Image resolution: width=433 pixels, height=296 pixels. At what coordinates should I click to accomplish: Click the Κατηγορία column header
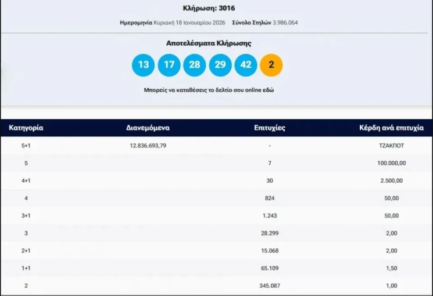[26, 128]
